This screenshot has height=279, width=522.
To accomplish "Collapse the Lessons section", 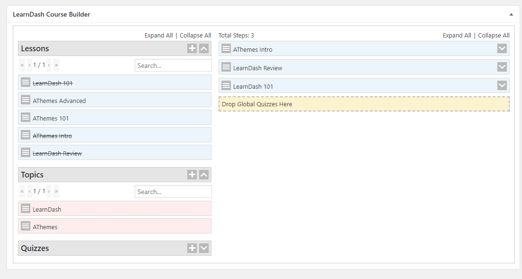I will pyautogui.click(x=204, y=48).
